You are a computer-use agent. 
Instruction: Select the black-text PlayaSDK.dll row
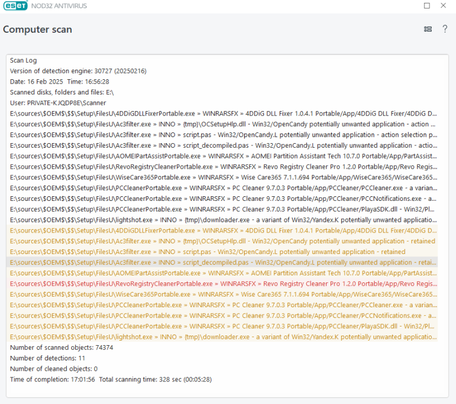point(222,209)
